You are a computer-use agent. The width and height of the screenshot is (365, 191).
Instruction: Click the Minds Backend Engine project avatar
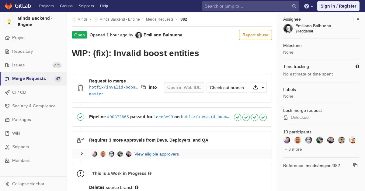(9, 22)
